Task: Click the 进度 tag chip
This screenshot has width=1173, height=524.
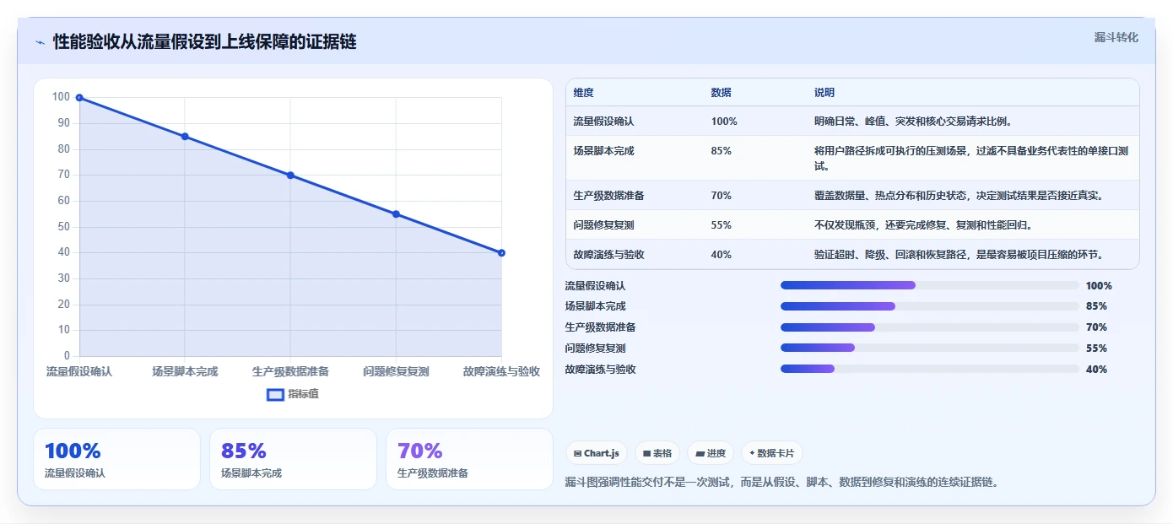Action: click(x=711, y=453)
